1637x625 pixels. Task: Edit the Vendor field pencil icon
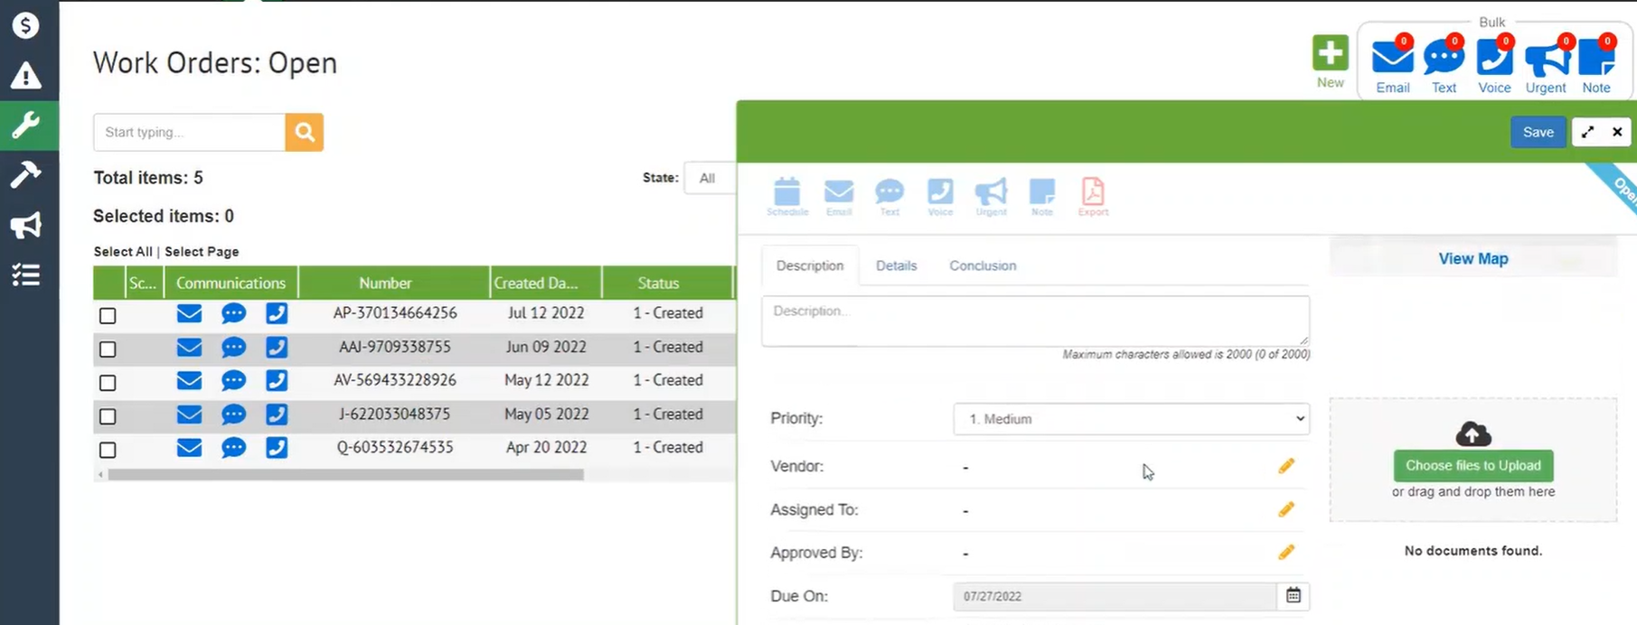coord(1286,466)
